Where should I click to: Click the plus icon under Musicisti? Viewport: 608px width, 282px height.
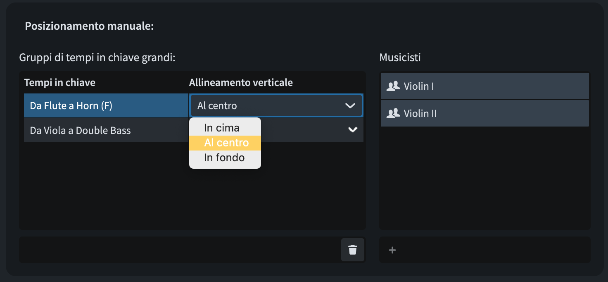tap(392, 250)
